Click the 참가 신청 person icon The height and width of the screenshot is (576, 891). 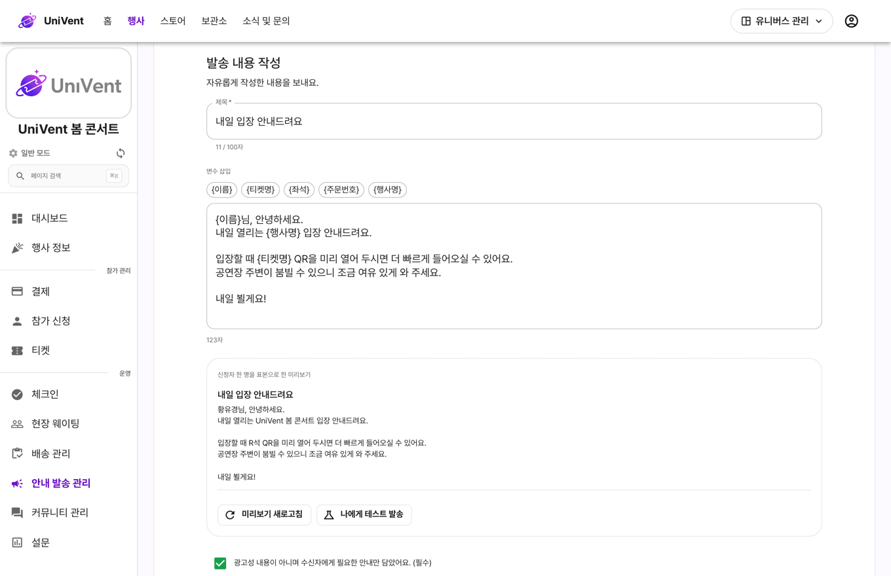pos(18,321)
